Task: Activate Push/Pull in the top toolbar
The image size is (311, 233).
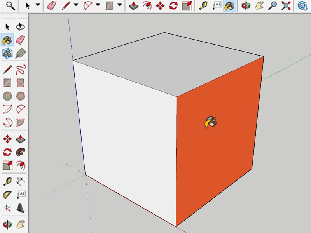Action: (134, 6)
